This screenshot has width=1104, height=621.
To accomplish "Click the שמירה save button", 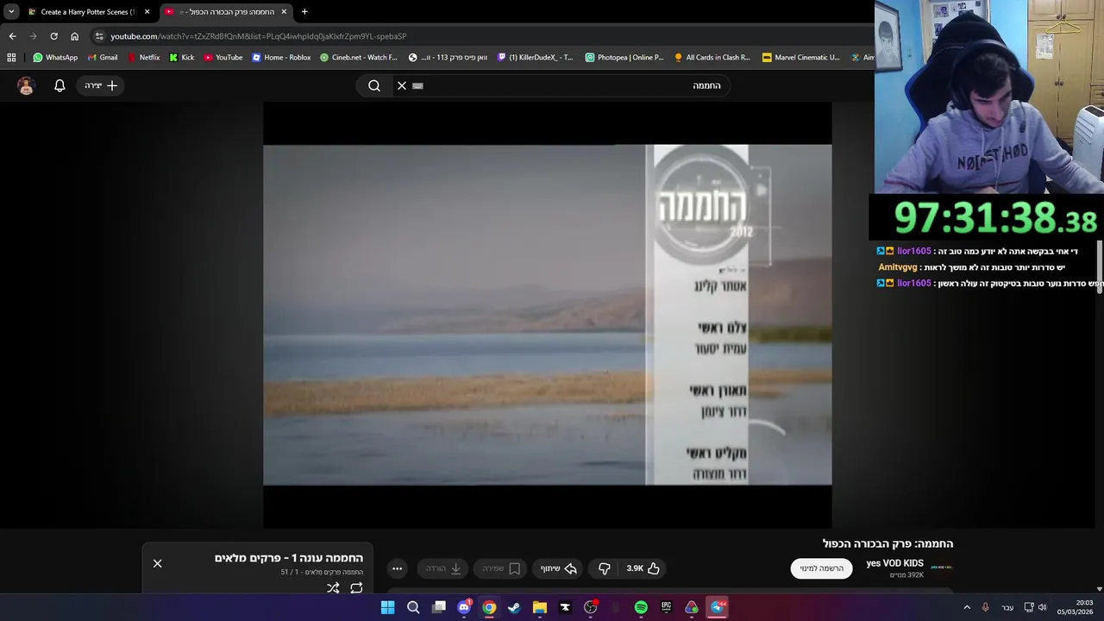I will [x=500, y=568].
